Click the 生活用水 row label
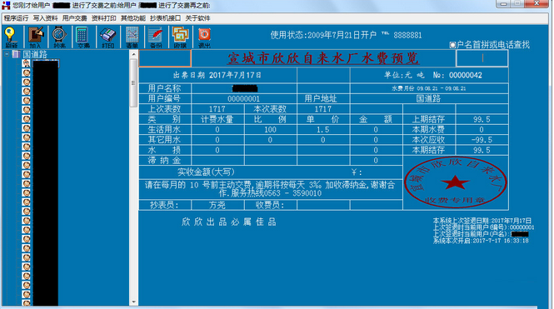Screen dimensions: 554x309 (x=165, y=130)
